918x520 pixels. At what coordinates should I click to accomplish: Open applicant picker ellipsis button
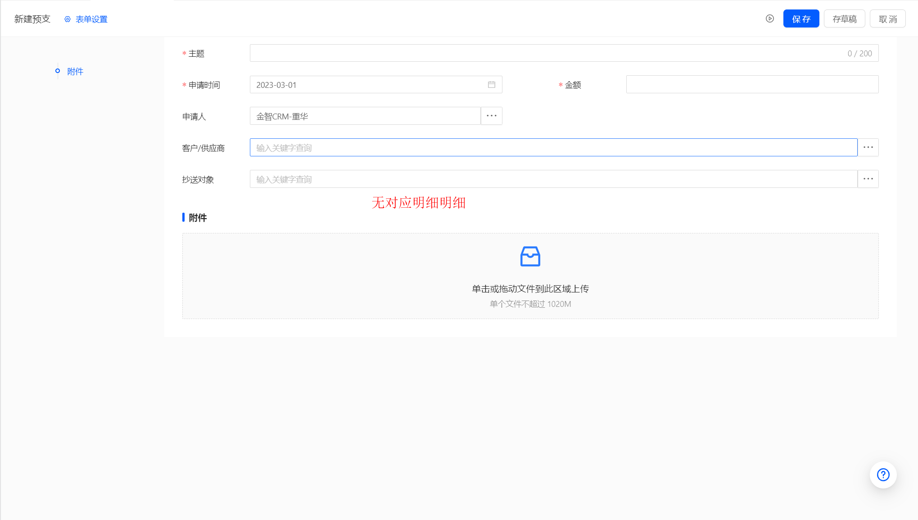[491, 116]
